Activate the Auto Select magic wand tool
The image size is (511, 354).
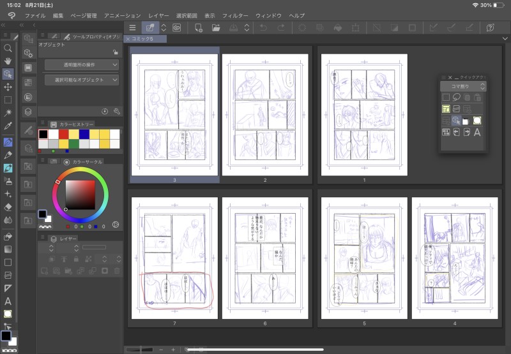point(8,113)
